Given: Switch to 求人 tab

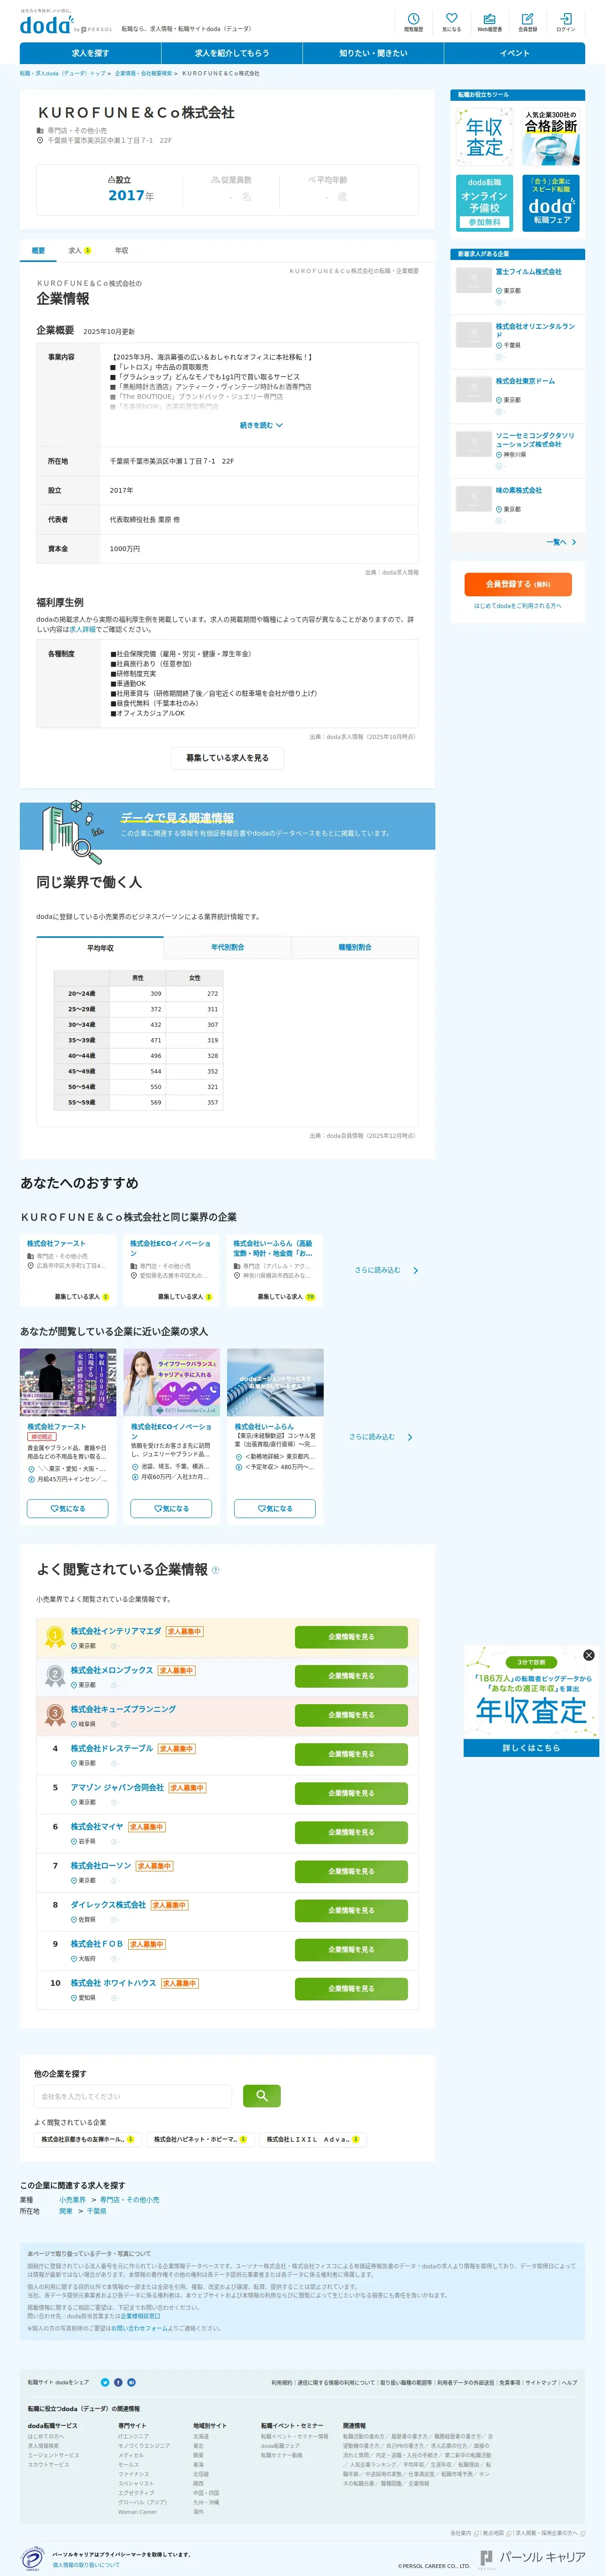Looking at the screenshot, I should (x=79, y=250).
